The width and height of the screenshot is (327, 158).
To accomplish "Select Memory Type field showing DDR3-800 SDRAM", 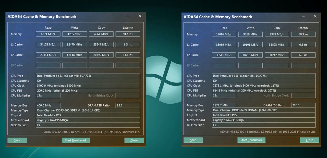I will coord(88,110).
